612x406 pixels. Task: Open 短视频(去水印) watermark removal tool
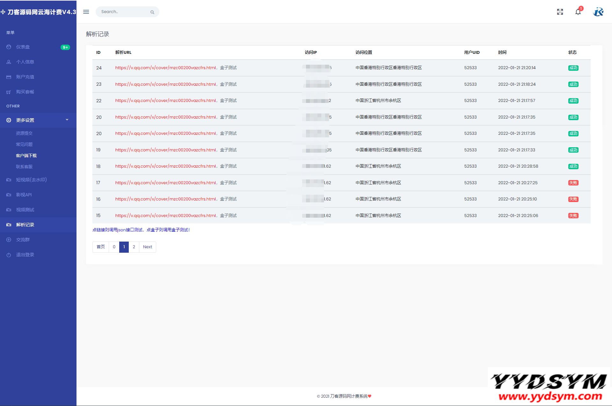point(31,179)
